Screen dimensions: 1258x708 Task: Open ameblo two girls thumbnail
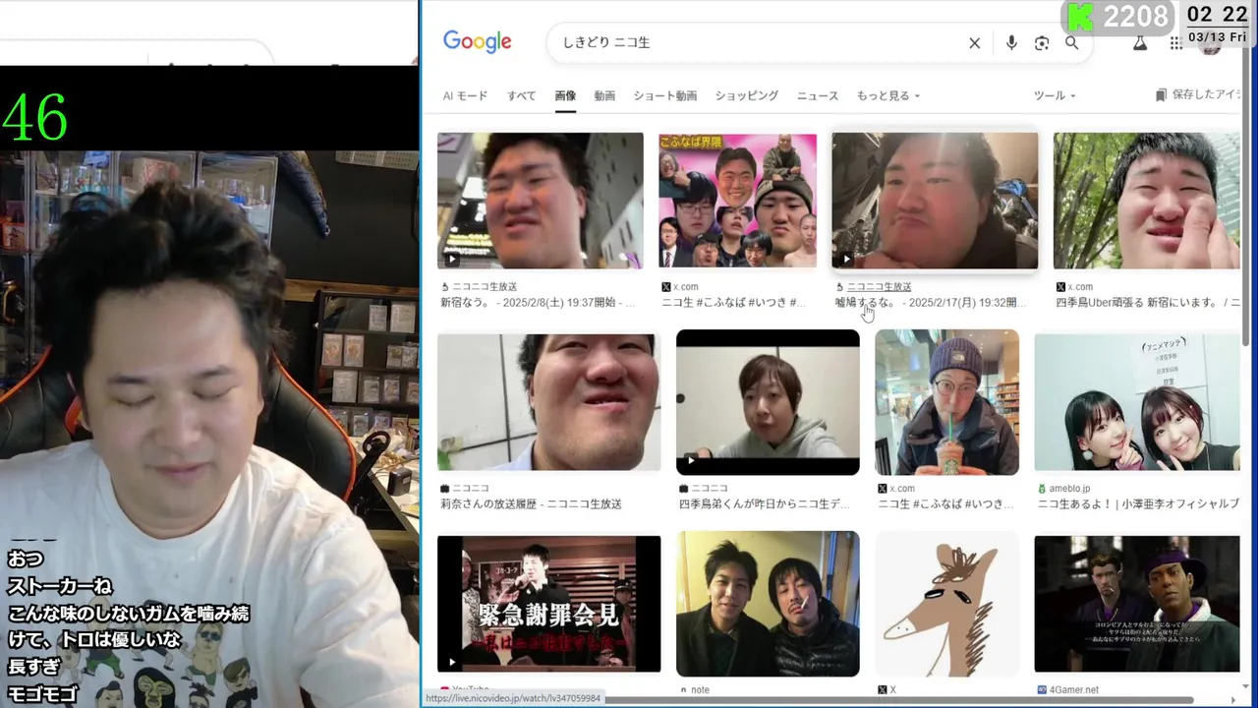coord(1137,402)
